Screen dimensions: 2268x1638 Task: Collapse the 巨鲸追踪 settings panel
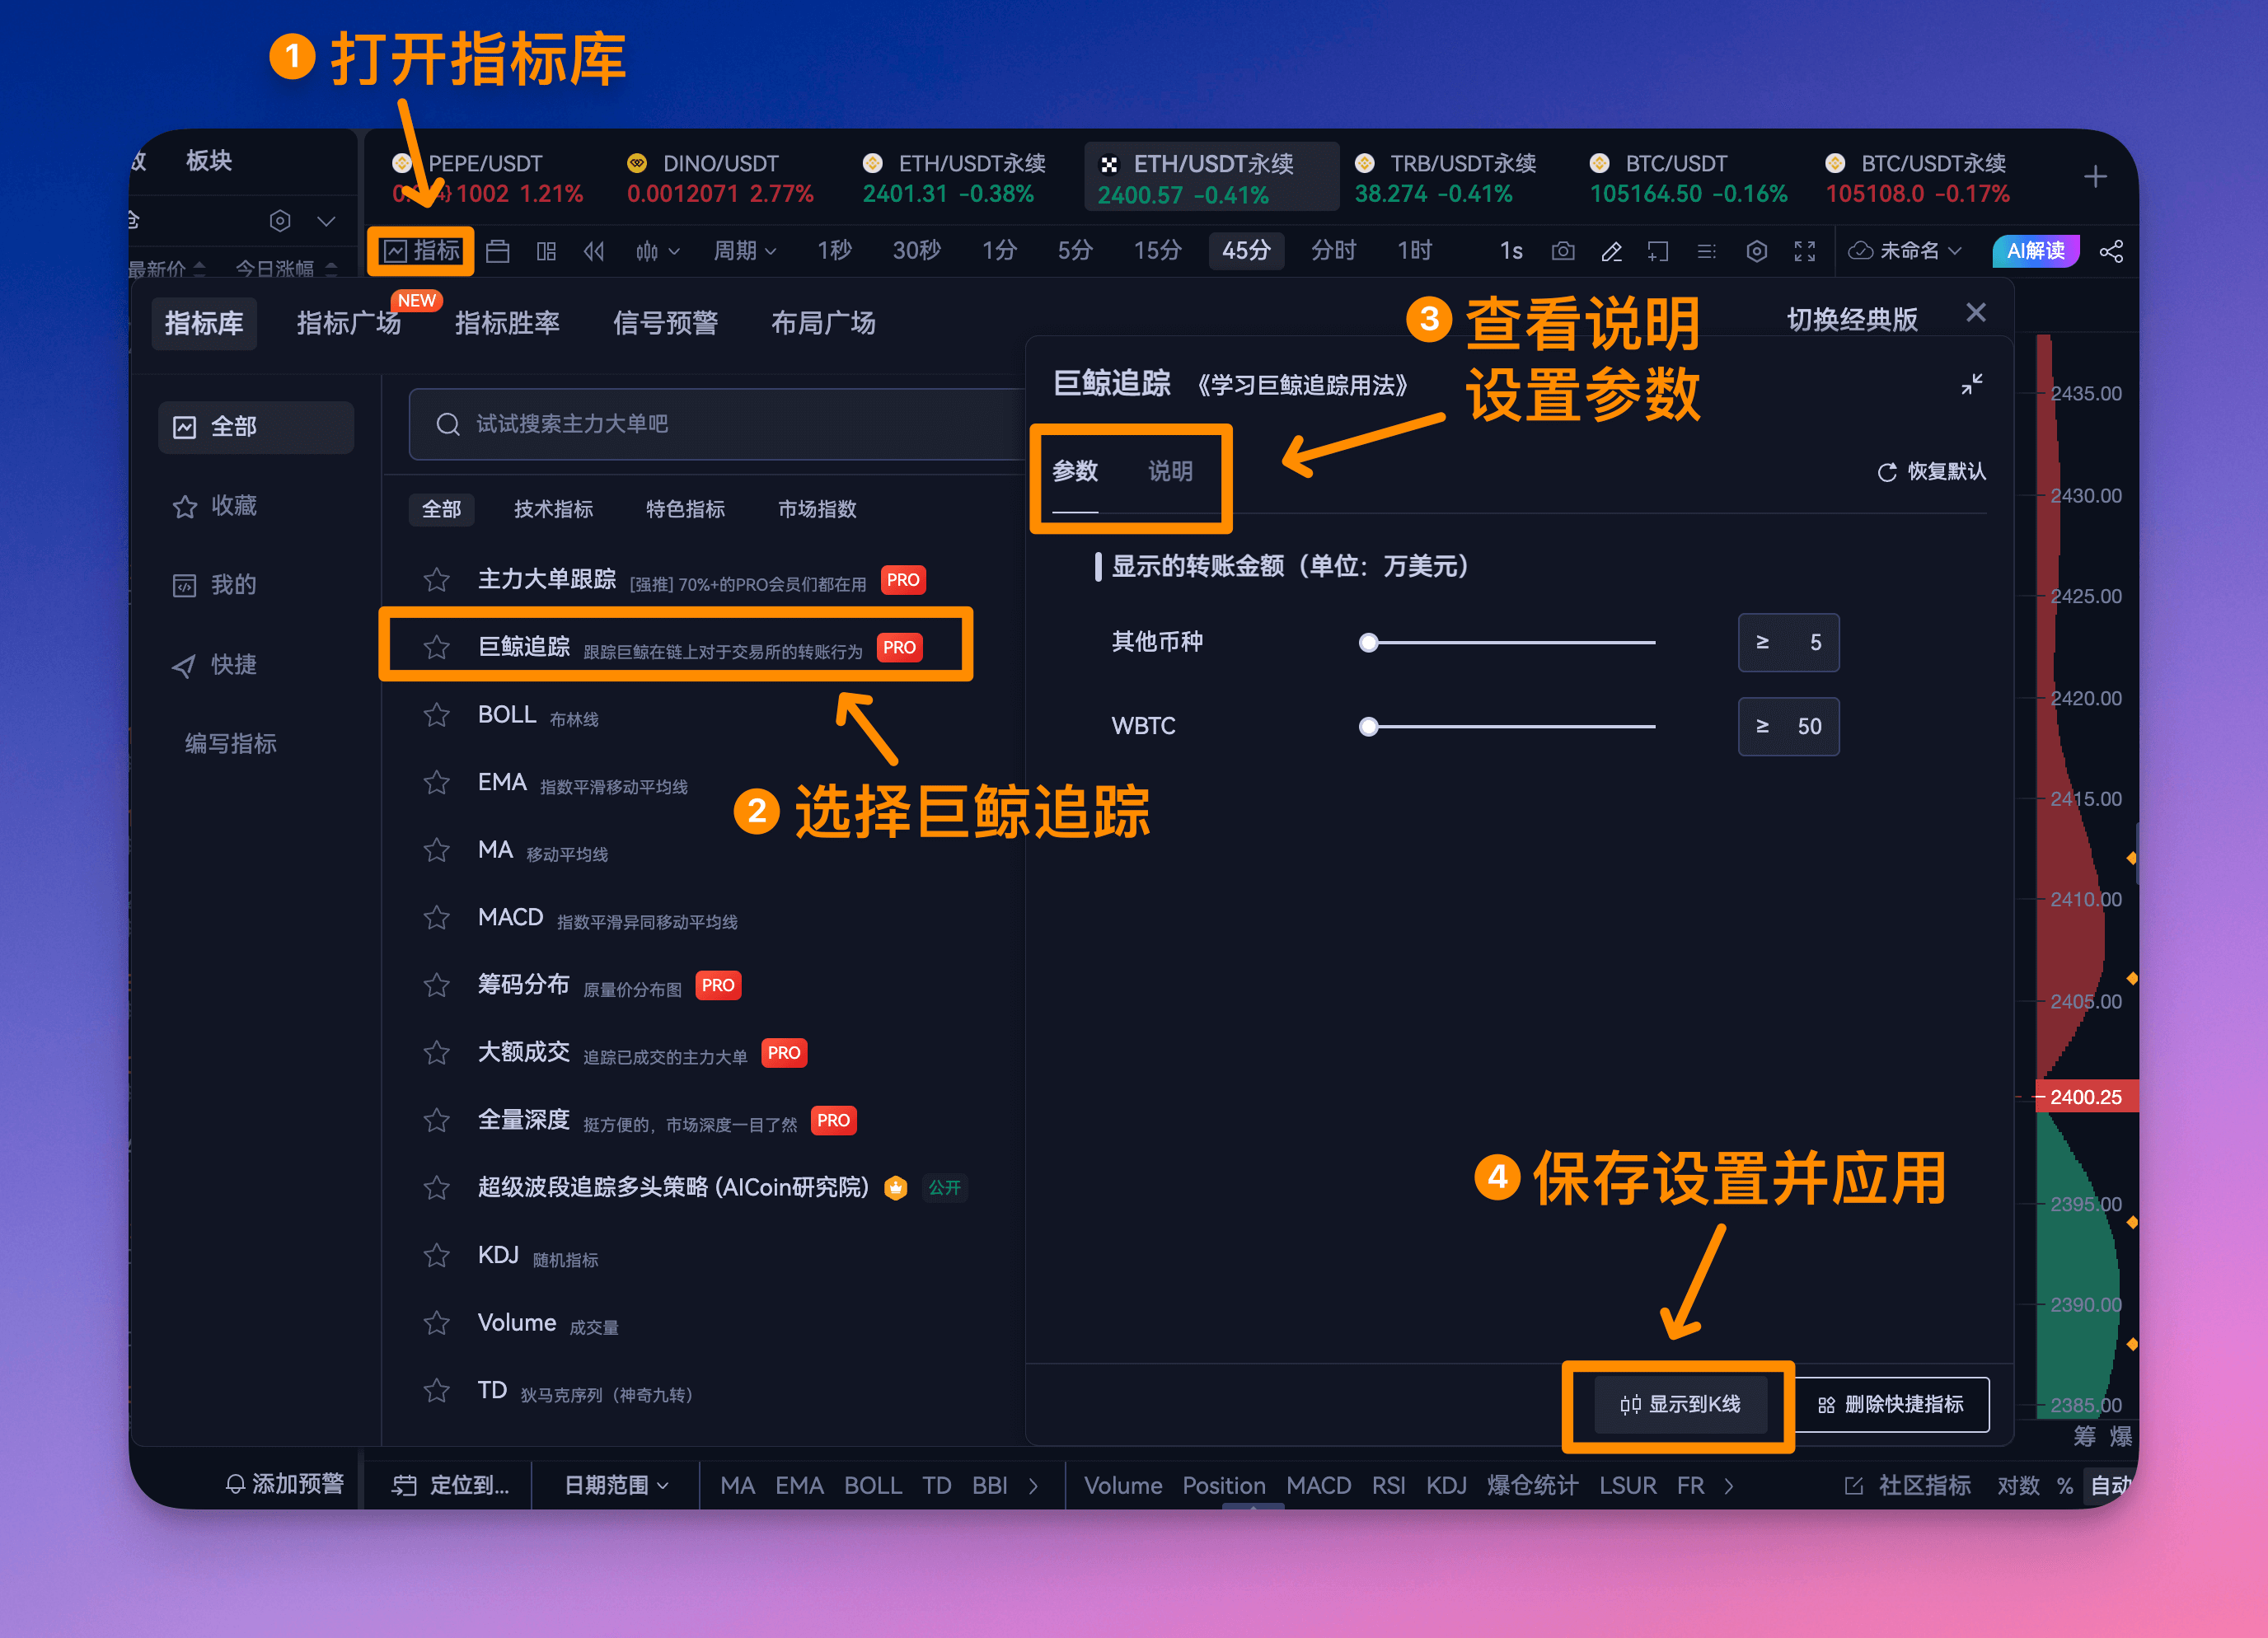click(x=1972, y=384)
